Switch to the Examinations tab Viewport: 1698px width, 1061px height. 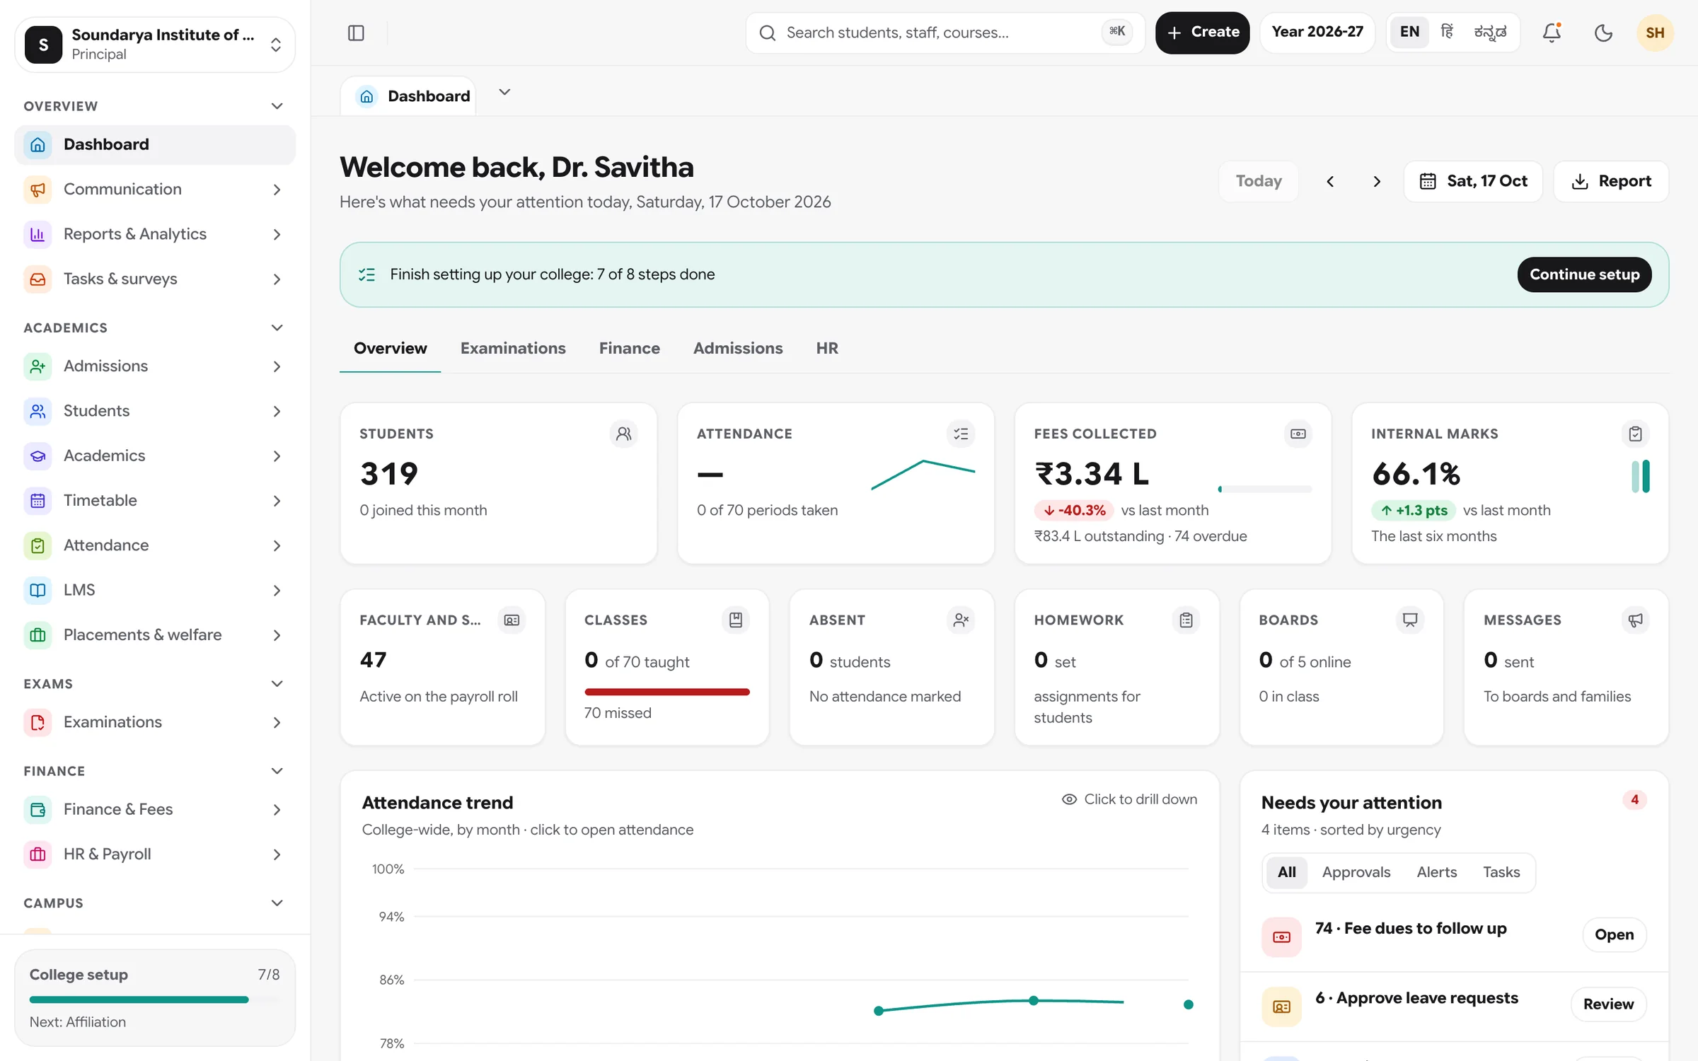click(x=513, y=349)
